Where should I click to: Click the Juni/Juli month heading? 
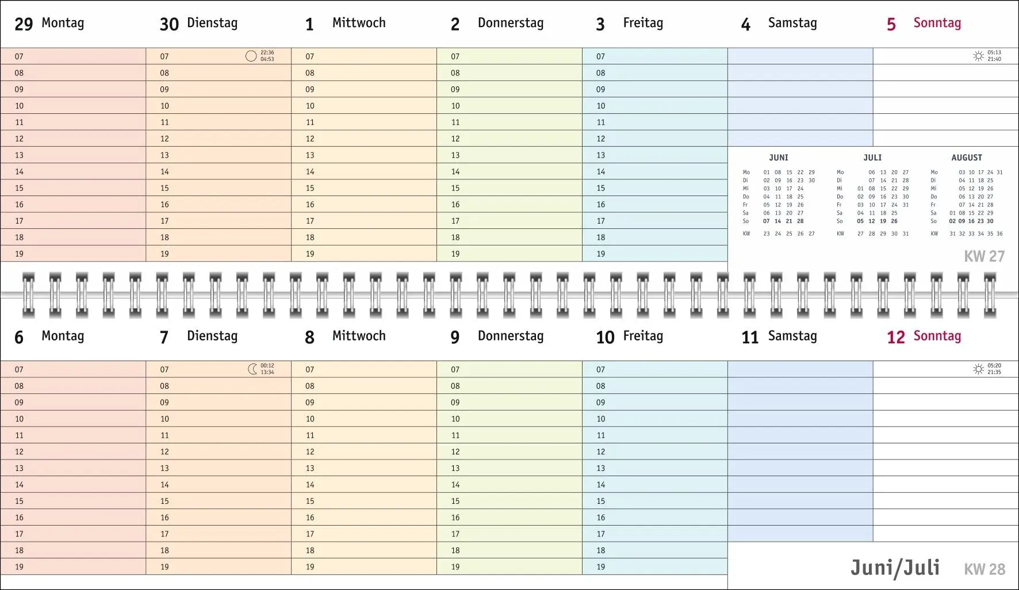click(x=895, y=568)
